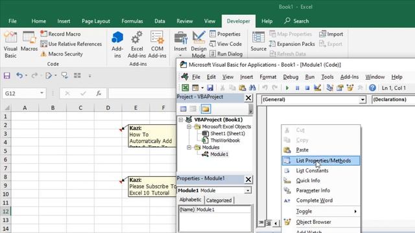
Task: Open the Insert controls dropdown
Action: pos(180,45)
